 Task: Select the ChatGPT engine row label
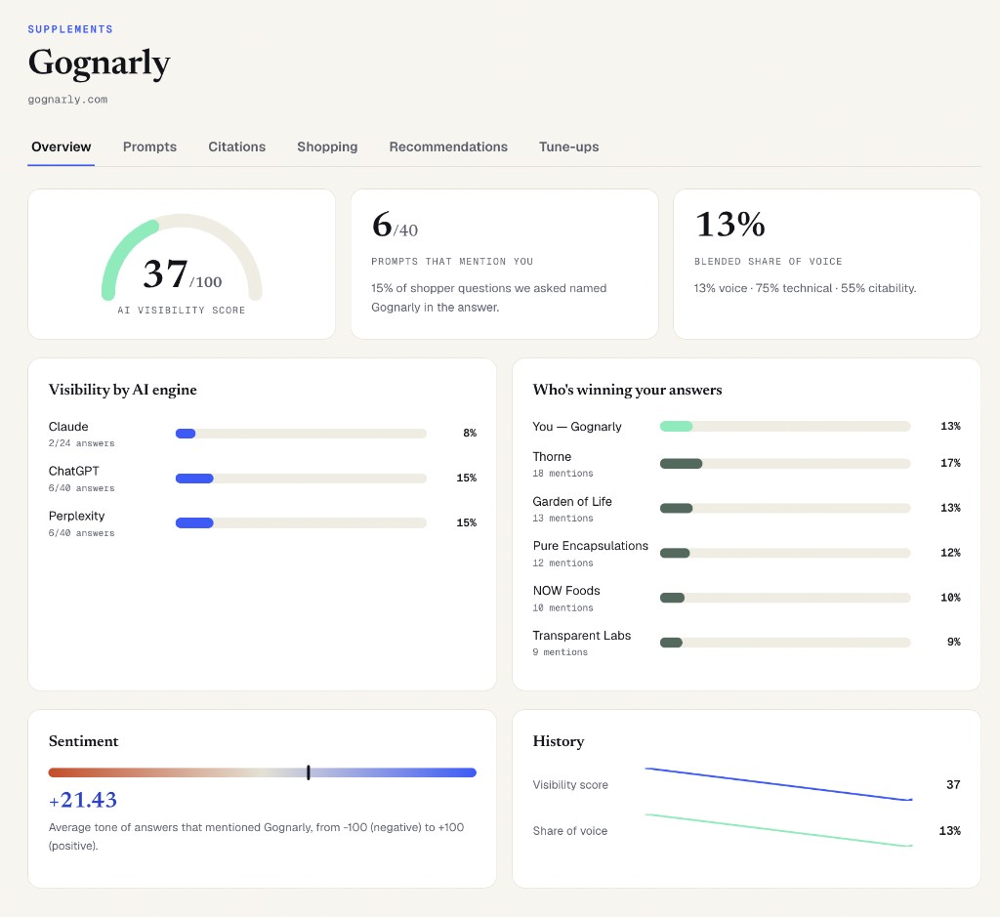click(x=74, y=471)
